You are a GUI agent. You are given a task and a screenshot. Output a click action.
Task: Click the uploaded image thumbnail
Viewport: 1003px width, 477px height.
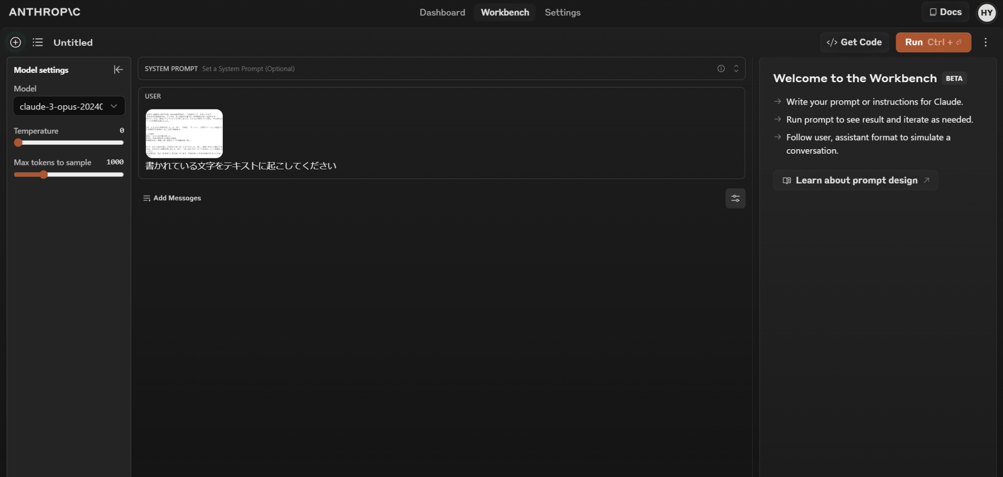184,133
